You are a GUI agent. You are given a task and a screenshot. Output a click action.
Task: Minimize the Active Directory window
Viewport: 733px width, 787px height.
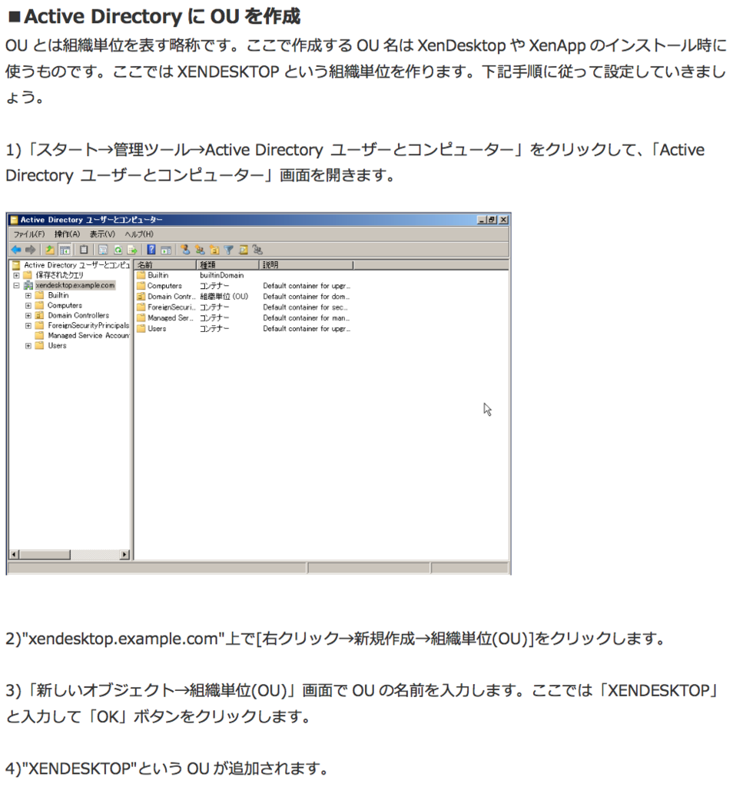coord(483,220)
